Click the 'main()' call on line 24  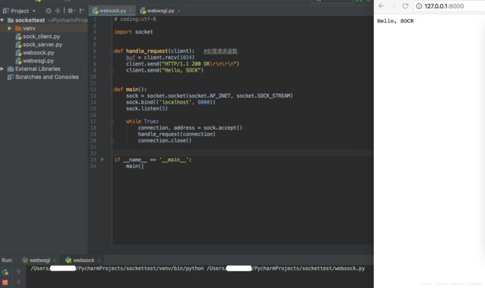click(x=135, y=166)
